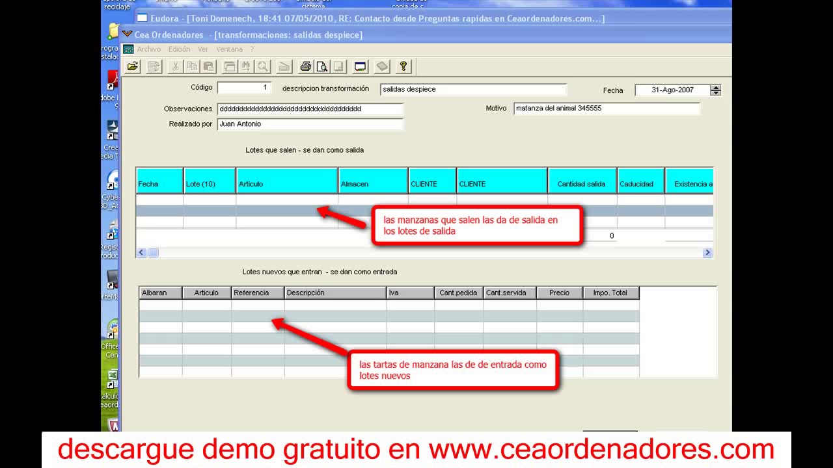The width and height of the screenshot is (833, 468).
Task: Increase Fecha with the spinner up arrow
Action: (716, 88)
